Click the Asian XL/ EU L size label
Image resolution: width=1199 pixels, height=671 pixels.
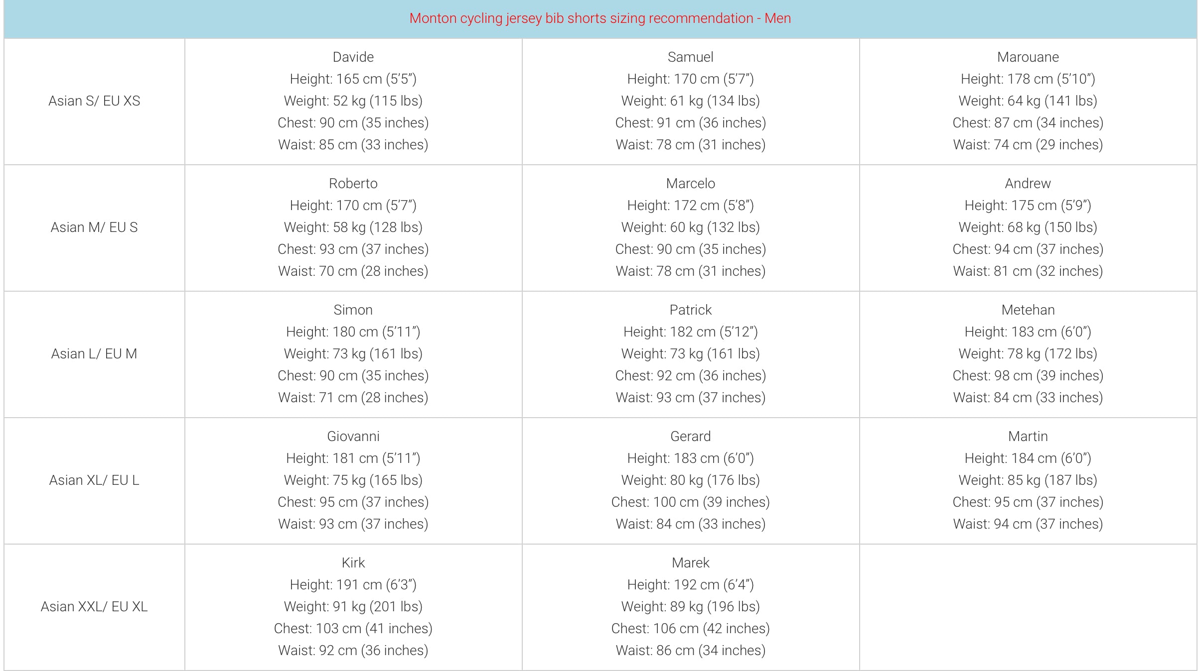[94, 480]
